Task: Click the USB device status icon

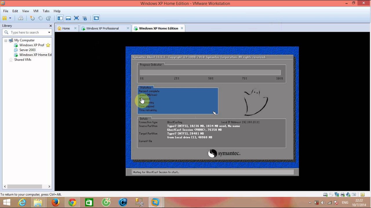Action: tap(354, 195)
